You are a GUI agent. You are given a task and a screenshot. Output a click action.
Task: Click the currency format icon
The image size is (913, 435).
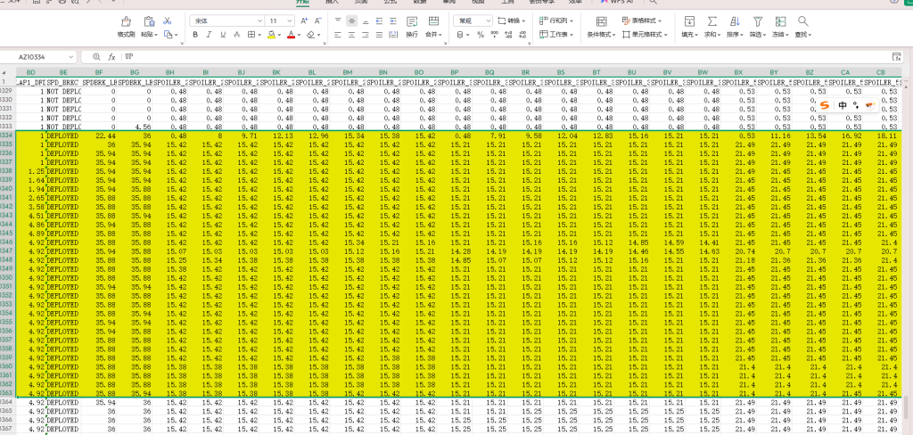(460, 35)
